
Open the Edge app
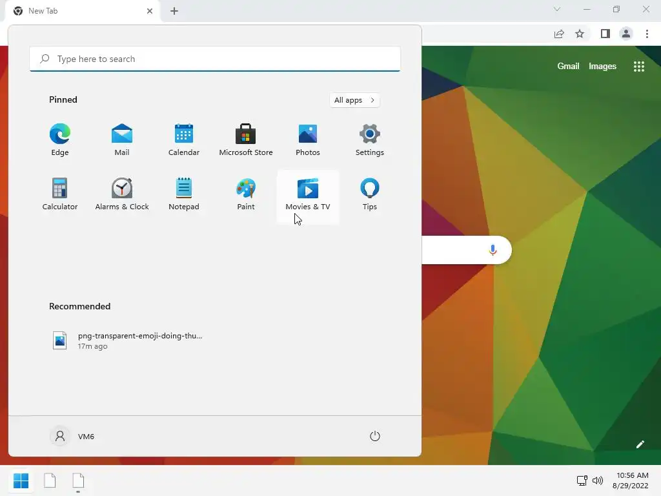(x=60, y=140)
